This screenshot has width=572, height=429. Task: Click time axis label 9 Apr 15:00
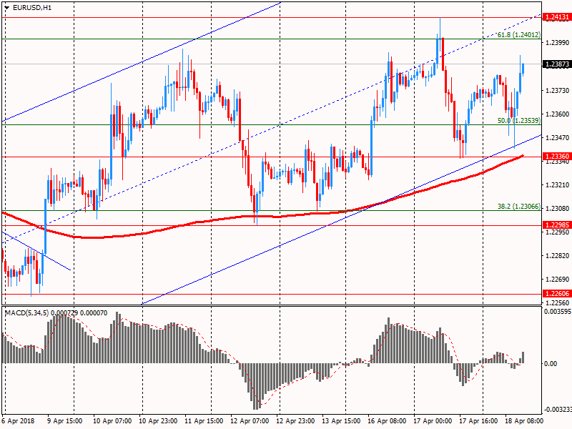point(64,421)
